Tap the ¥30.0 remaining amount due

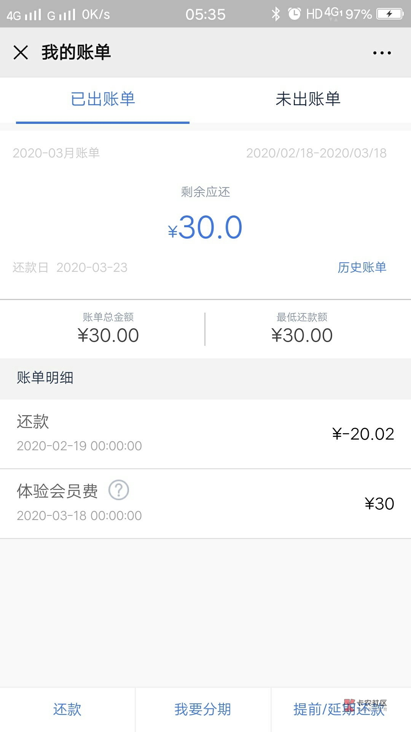(x=205, y=228)
